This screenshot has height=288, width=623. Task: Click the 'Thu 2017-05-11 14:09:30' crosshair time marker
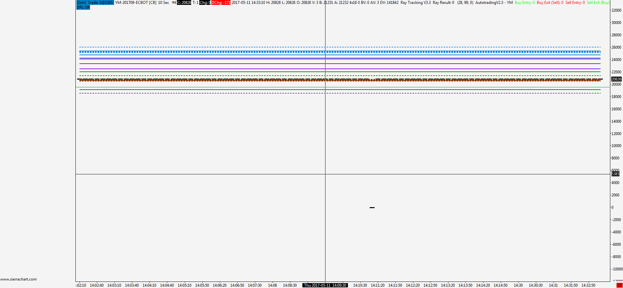tap(325, 285)
